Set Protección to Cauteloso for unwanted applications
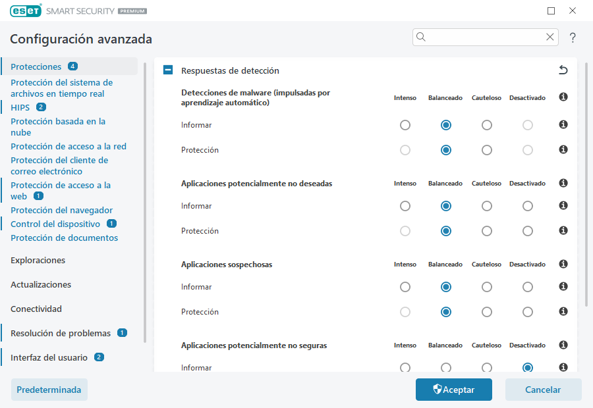Screen dimensions: 593x408 tap(486, 231)
